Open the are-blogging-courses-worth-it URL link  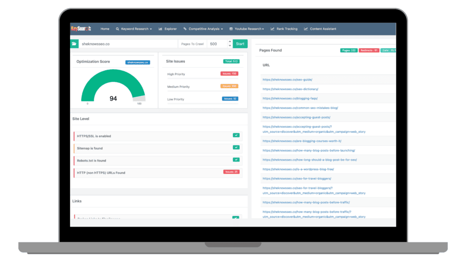pyautogui.click(x=302, y=141)
